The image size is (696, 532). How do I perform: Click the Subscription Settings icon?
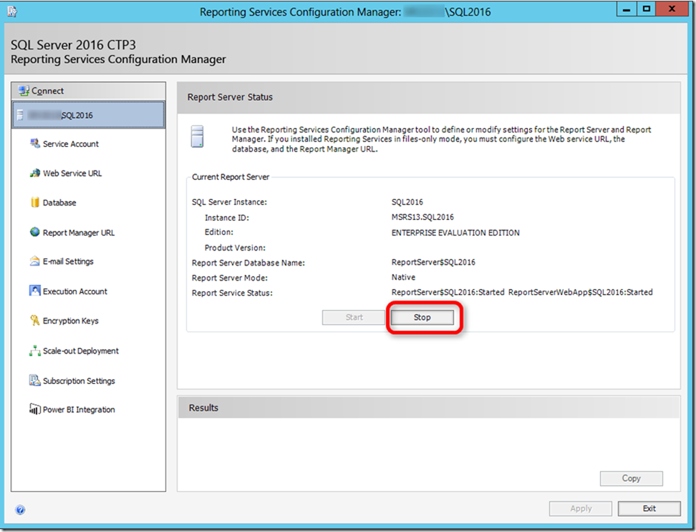click(x=34, y=380)
